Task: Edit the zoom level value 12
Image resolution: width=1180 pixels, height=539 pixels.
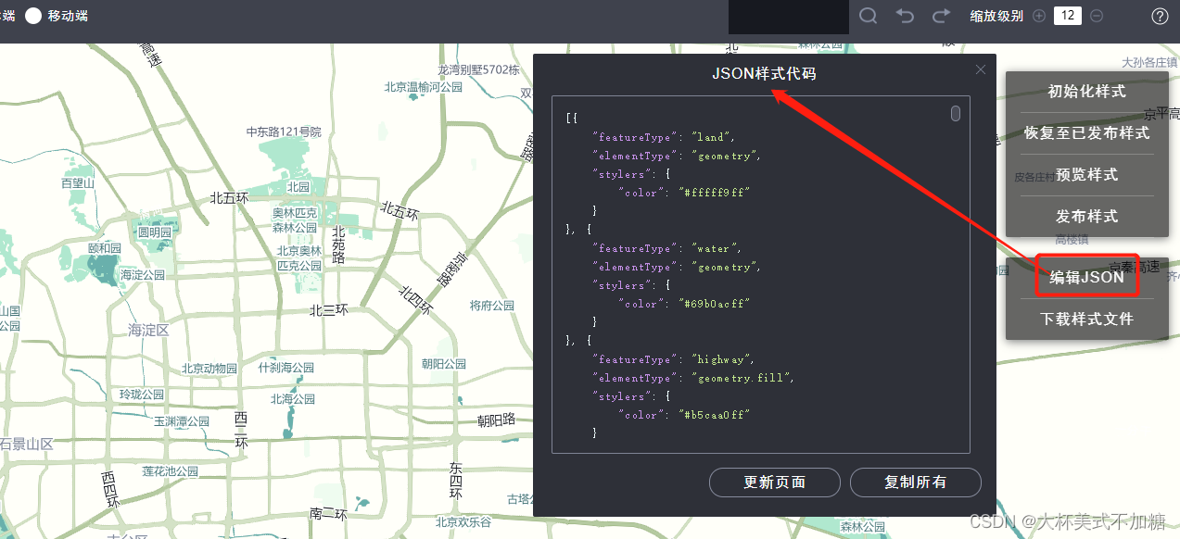Action: point(1068,16)
